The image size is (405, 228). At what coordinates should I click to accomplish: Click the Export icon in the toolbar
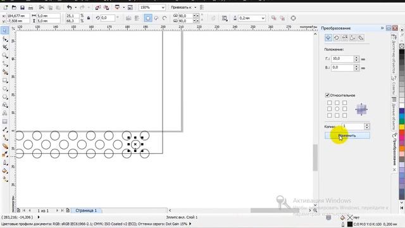106,8
